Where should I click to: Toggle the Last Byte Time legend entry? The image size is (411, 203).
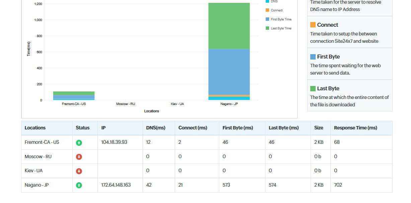pos(278,28)
